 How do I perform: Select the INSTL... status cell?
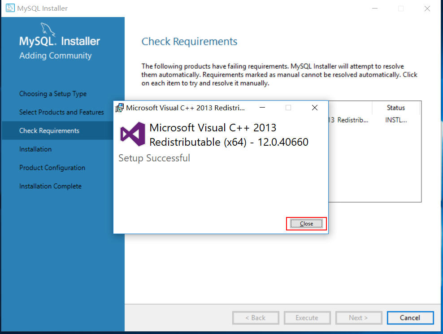[396, 120]
